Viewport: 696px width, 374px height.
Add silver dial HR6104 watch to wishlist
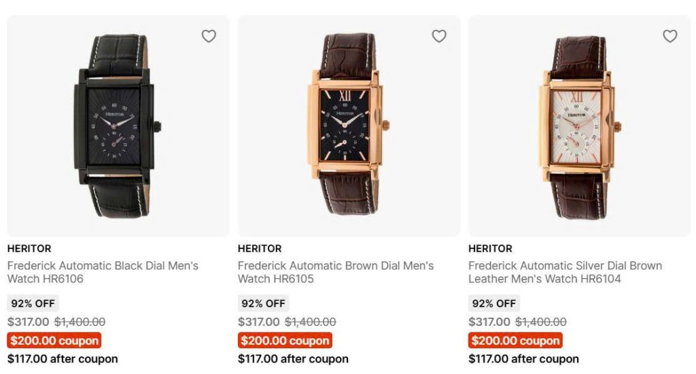click(x=670, y=36)
